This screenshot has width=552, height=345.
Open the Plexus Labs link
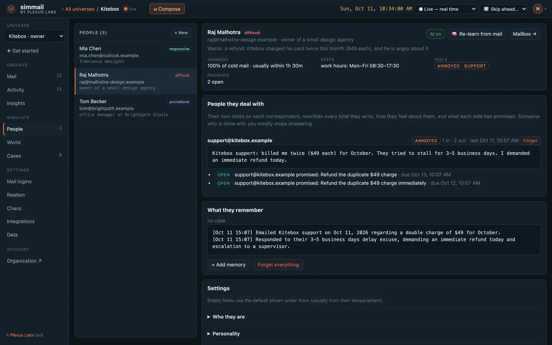pyautogui.click(x=22, y=335)
